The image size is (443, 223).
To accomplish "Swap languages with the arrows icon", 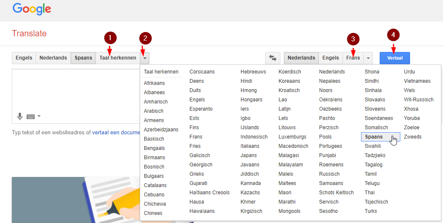I will [273, 58].
